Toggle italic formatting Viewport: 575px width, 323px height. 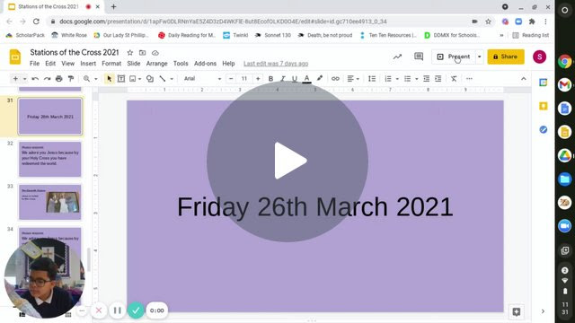(283, 79)
